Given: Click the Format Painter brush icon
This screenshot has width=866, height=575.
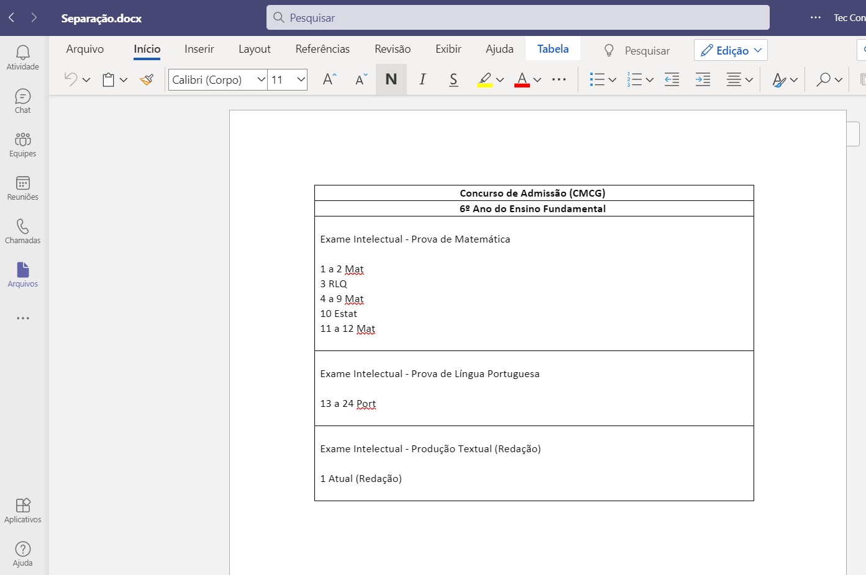Looking at the screenshot, I should coord(147,79).
